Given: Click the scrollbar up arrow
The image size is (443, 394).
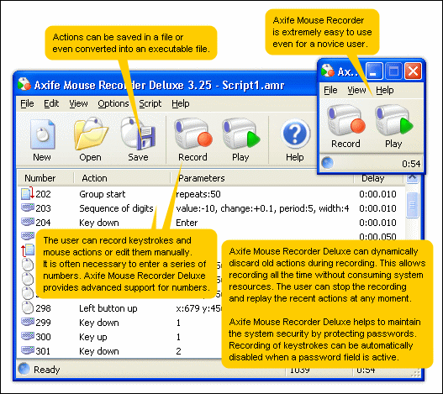Looking at the screenshot, I should click(x=412, y=177).
